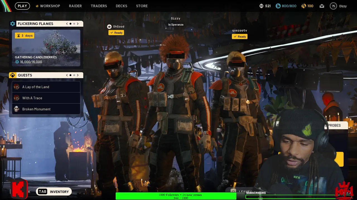Open the WORKSHOP tab
Viewport: 357px width, 200px height.
pyautogui.click(x=50, y=6)
